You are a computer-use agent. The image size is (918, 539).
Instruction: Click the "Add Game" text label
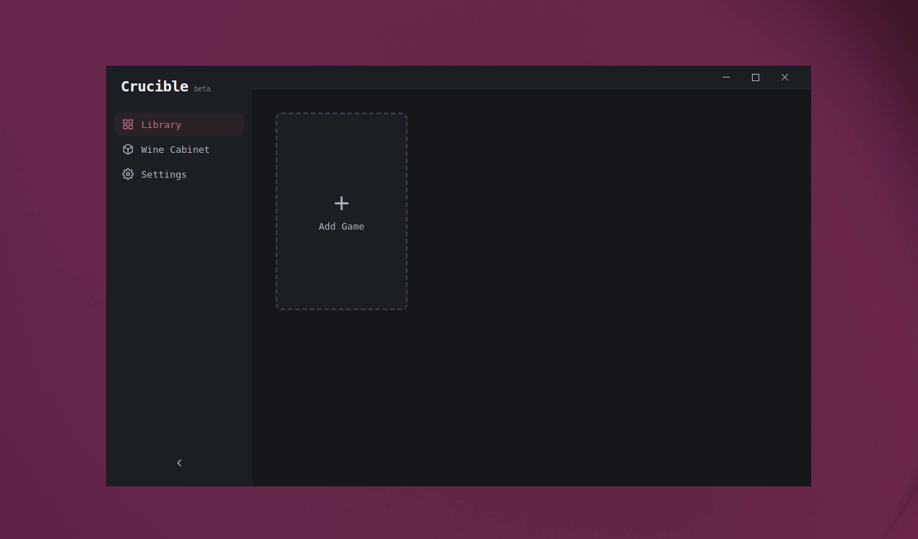pyautogui.click(x=342, y=227)
